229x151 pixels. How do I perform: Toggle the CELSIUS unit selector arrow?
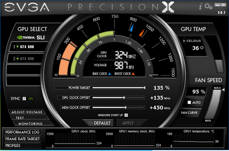tap(184, 41)
